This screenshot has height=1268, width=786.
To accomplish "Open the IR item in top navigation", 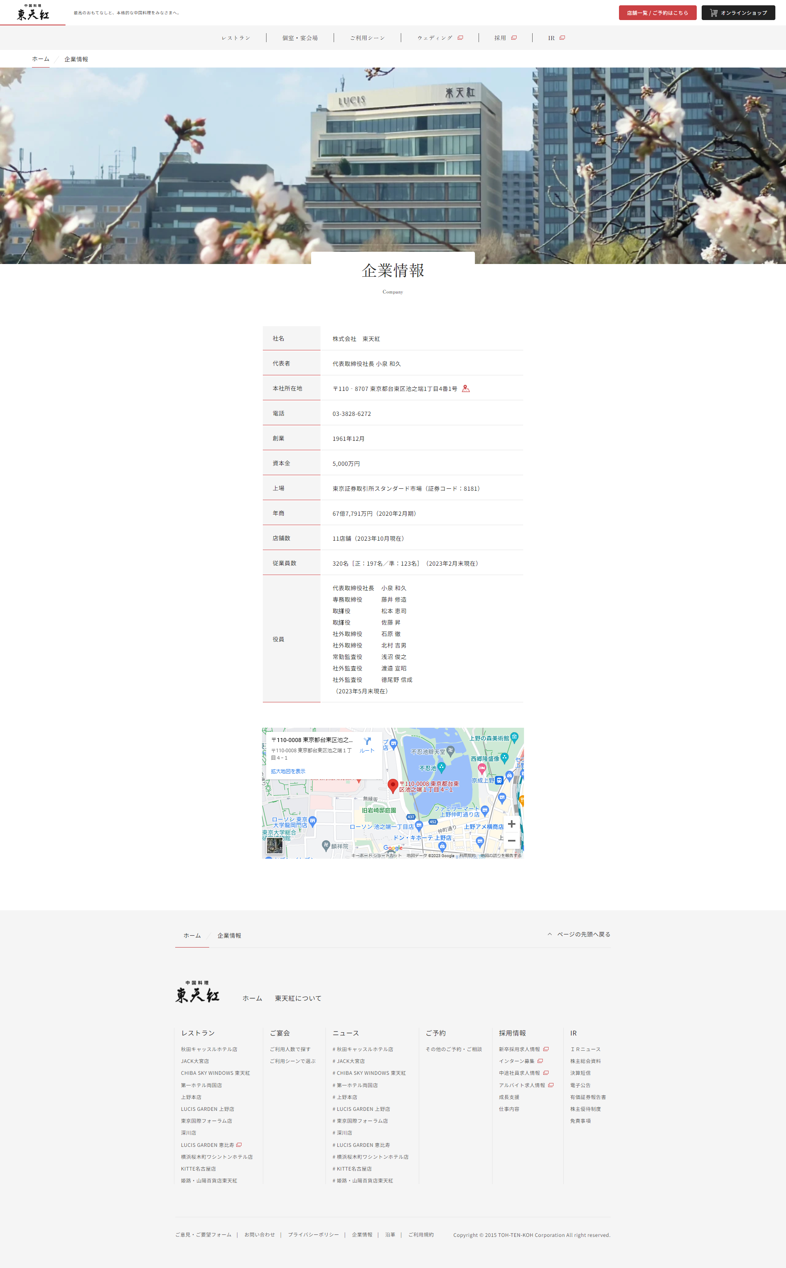I will click(x=551, y=38).
